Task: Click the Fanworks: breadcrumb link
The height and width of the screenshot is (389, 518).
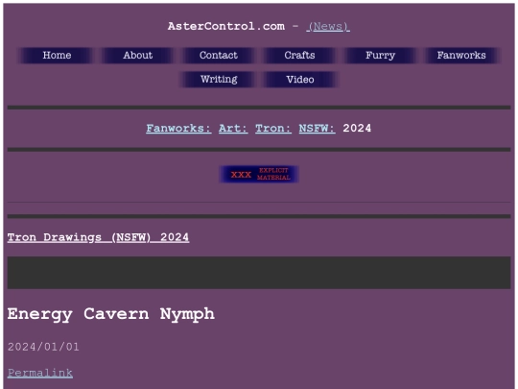Action: (x=178, y=129)
